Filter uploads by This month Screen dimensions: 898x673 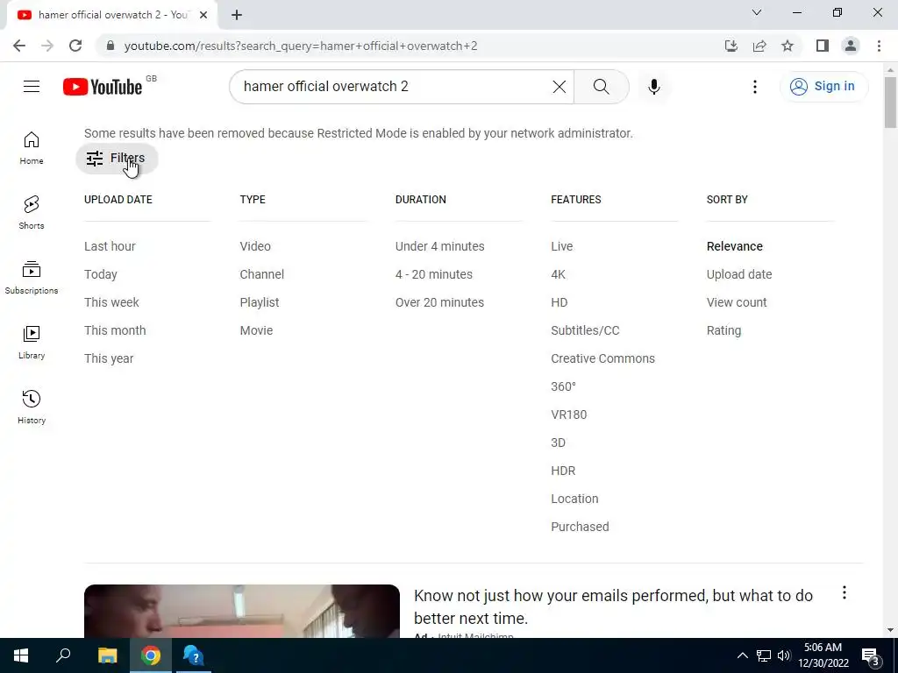pos(115,330)
